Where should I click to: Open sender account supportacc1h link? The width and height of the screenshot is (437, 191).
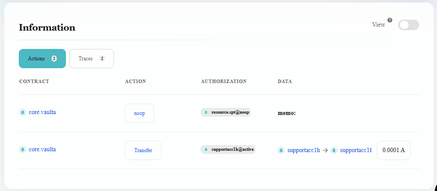click(x=303, y=150)
